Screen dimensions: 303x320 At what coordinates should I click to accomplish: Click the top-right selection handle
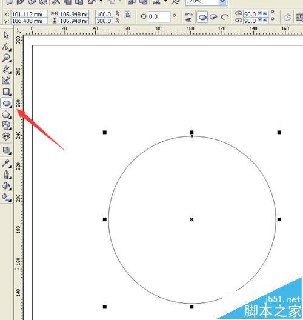tap(279, 133)
